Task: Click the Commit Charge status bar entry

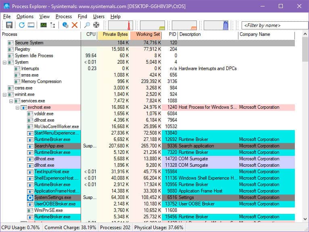Action: [70, 228]
